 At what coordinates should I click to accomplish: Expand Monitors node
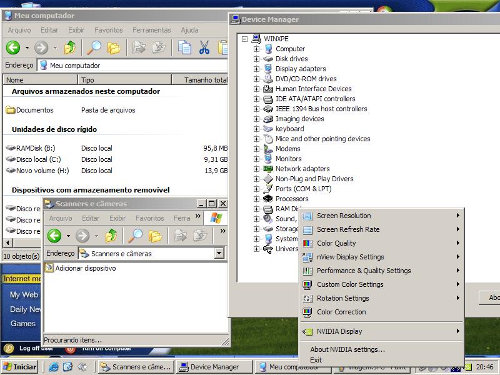(256, 159)
